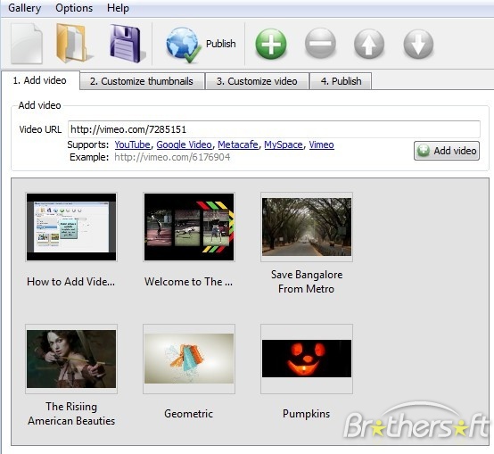Open the Gallery menu
The image size is (494, 454).
(x=25, y=8)
